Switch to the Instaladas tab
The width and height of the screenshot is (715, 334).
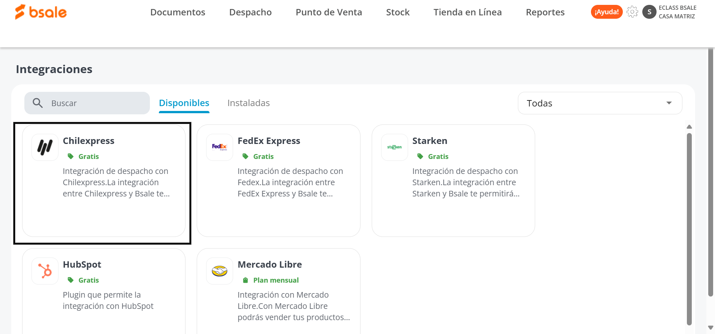pyautogui.click(x=248, y=103)
